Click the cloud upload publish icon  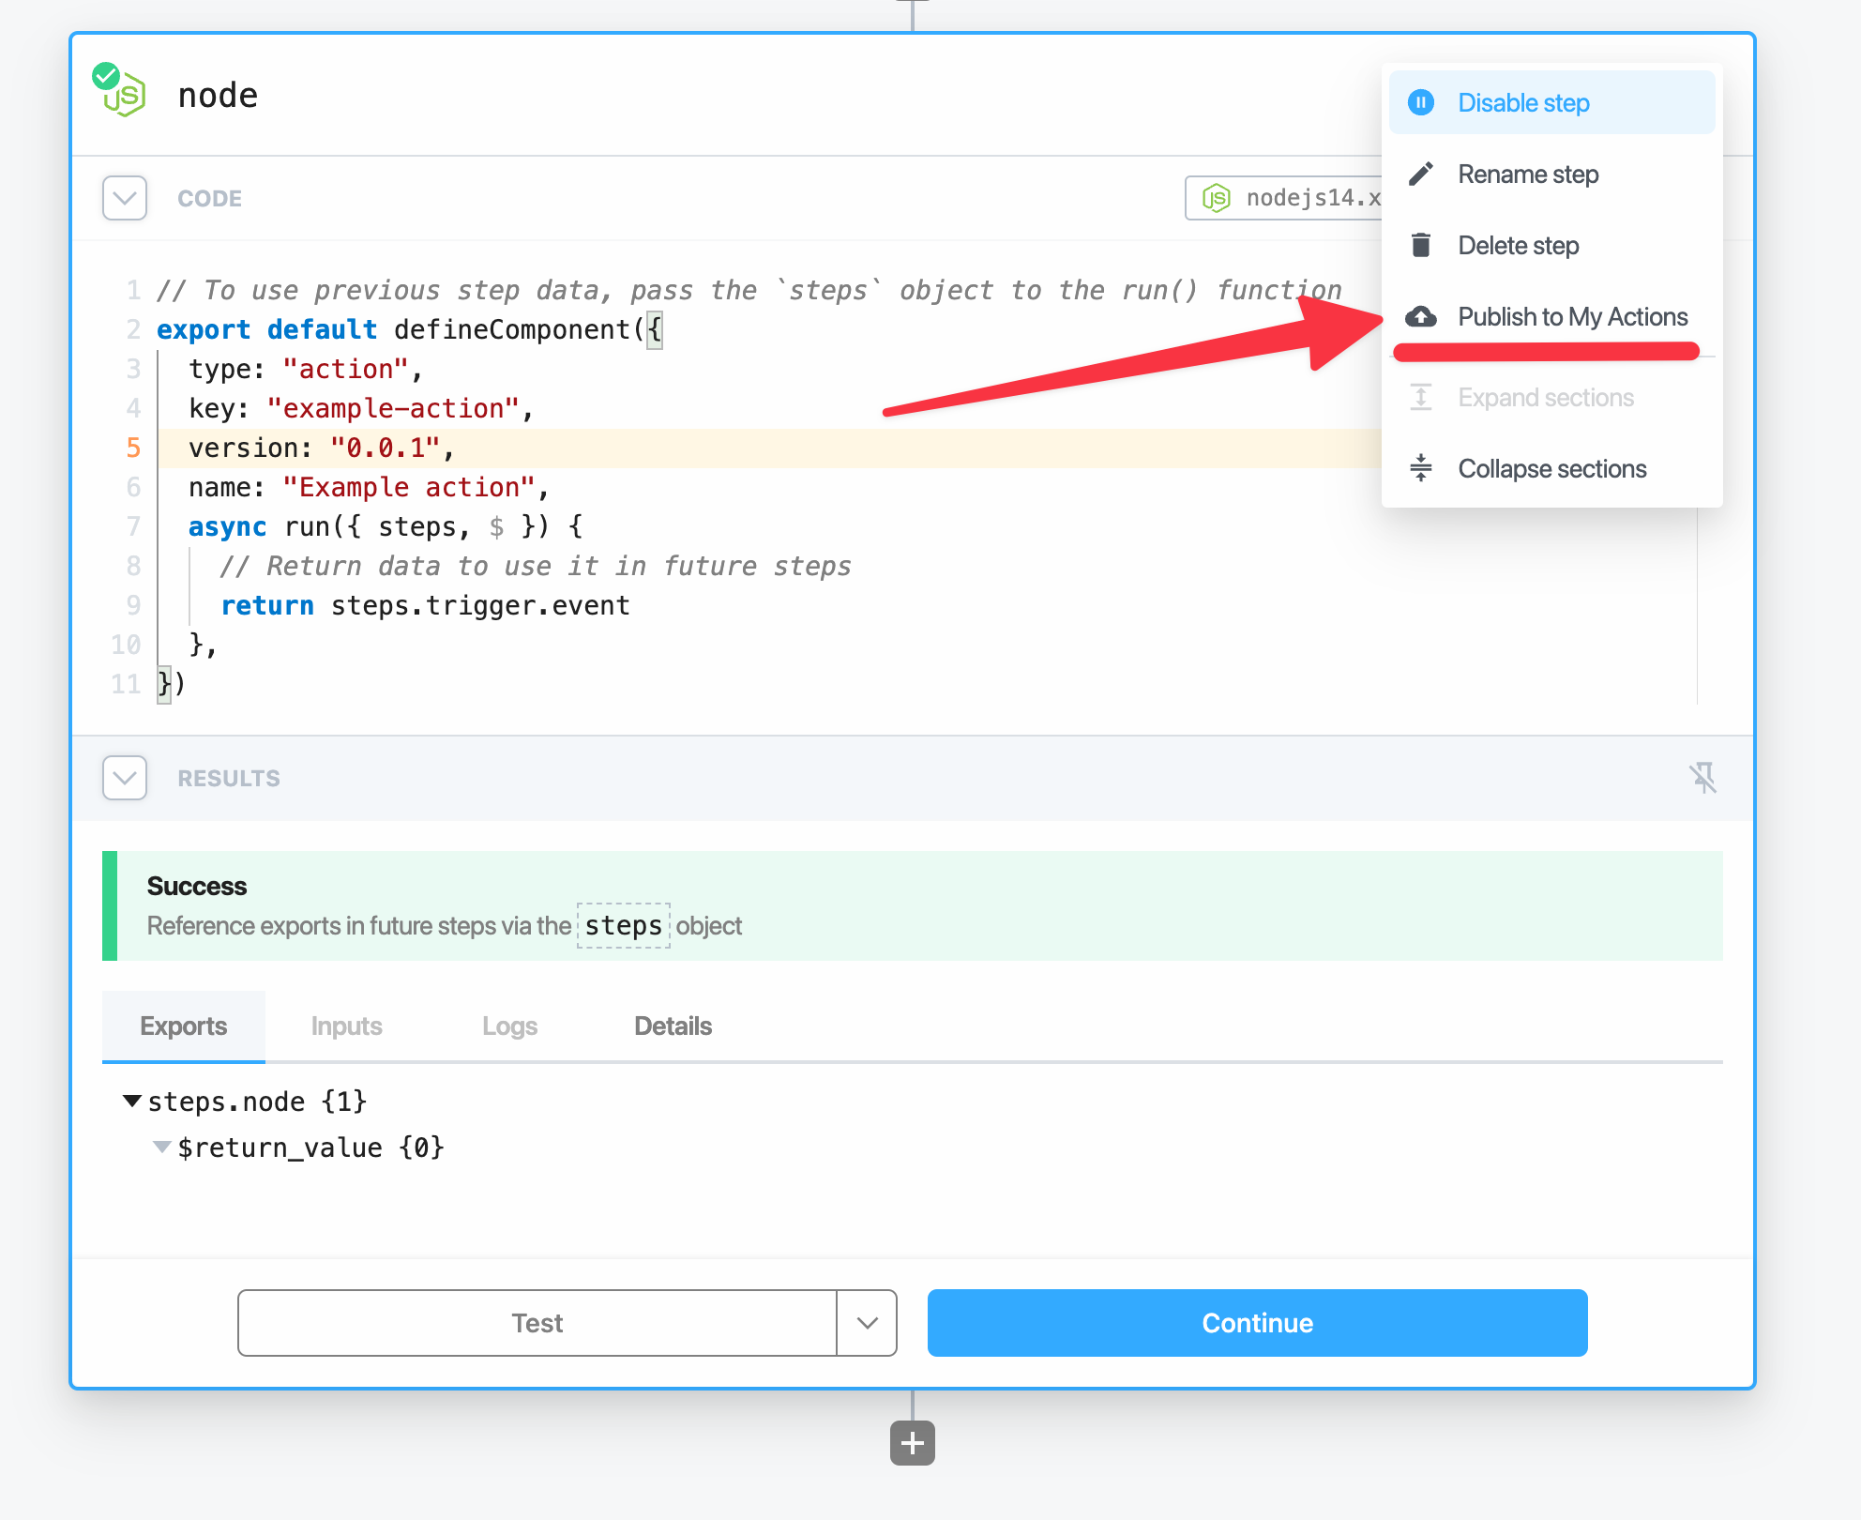pyautogui.click(x=1421, y=316)
